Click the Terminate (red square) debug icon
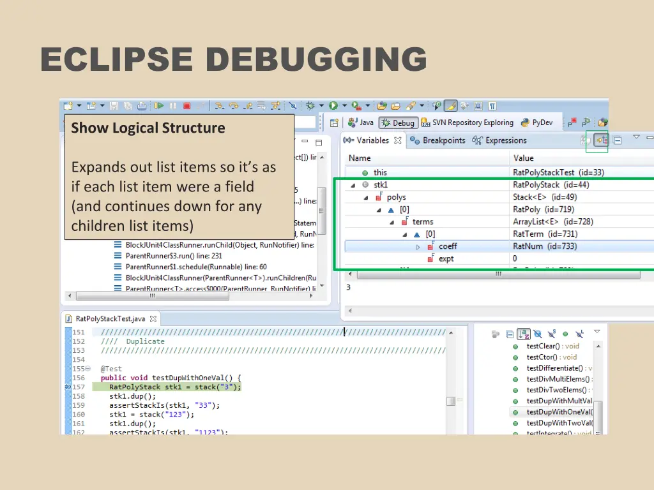This screenshot has height=490, width=654. [x=187, y=106]
